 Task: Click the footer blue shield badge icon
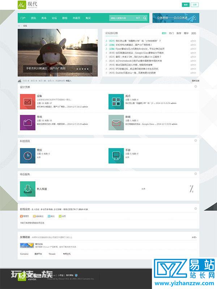tap(76, 275)
